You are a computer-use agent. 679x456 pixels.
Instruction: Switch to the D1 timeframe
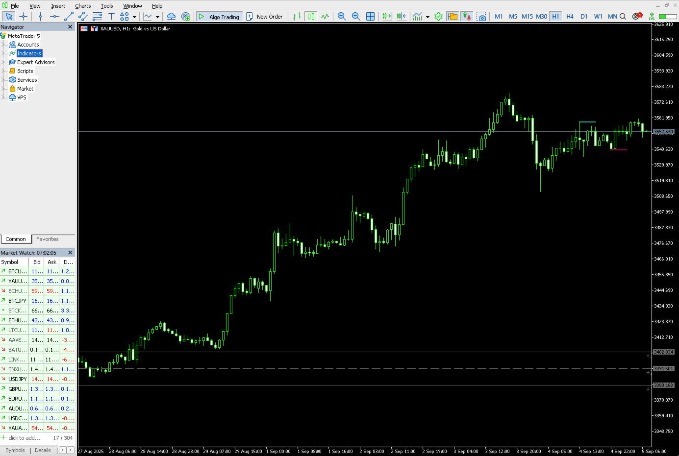584,16
